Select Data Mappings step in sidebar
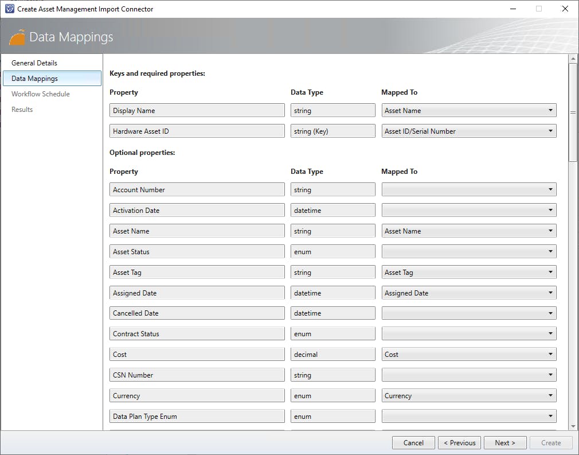The width and height of the screenshot is (579, 455). click(52, 79)
